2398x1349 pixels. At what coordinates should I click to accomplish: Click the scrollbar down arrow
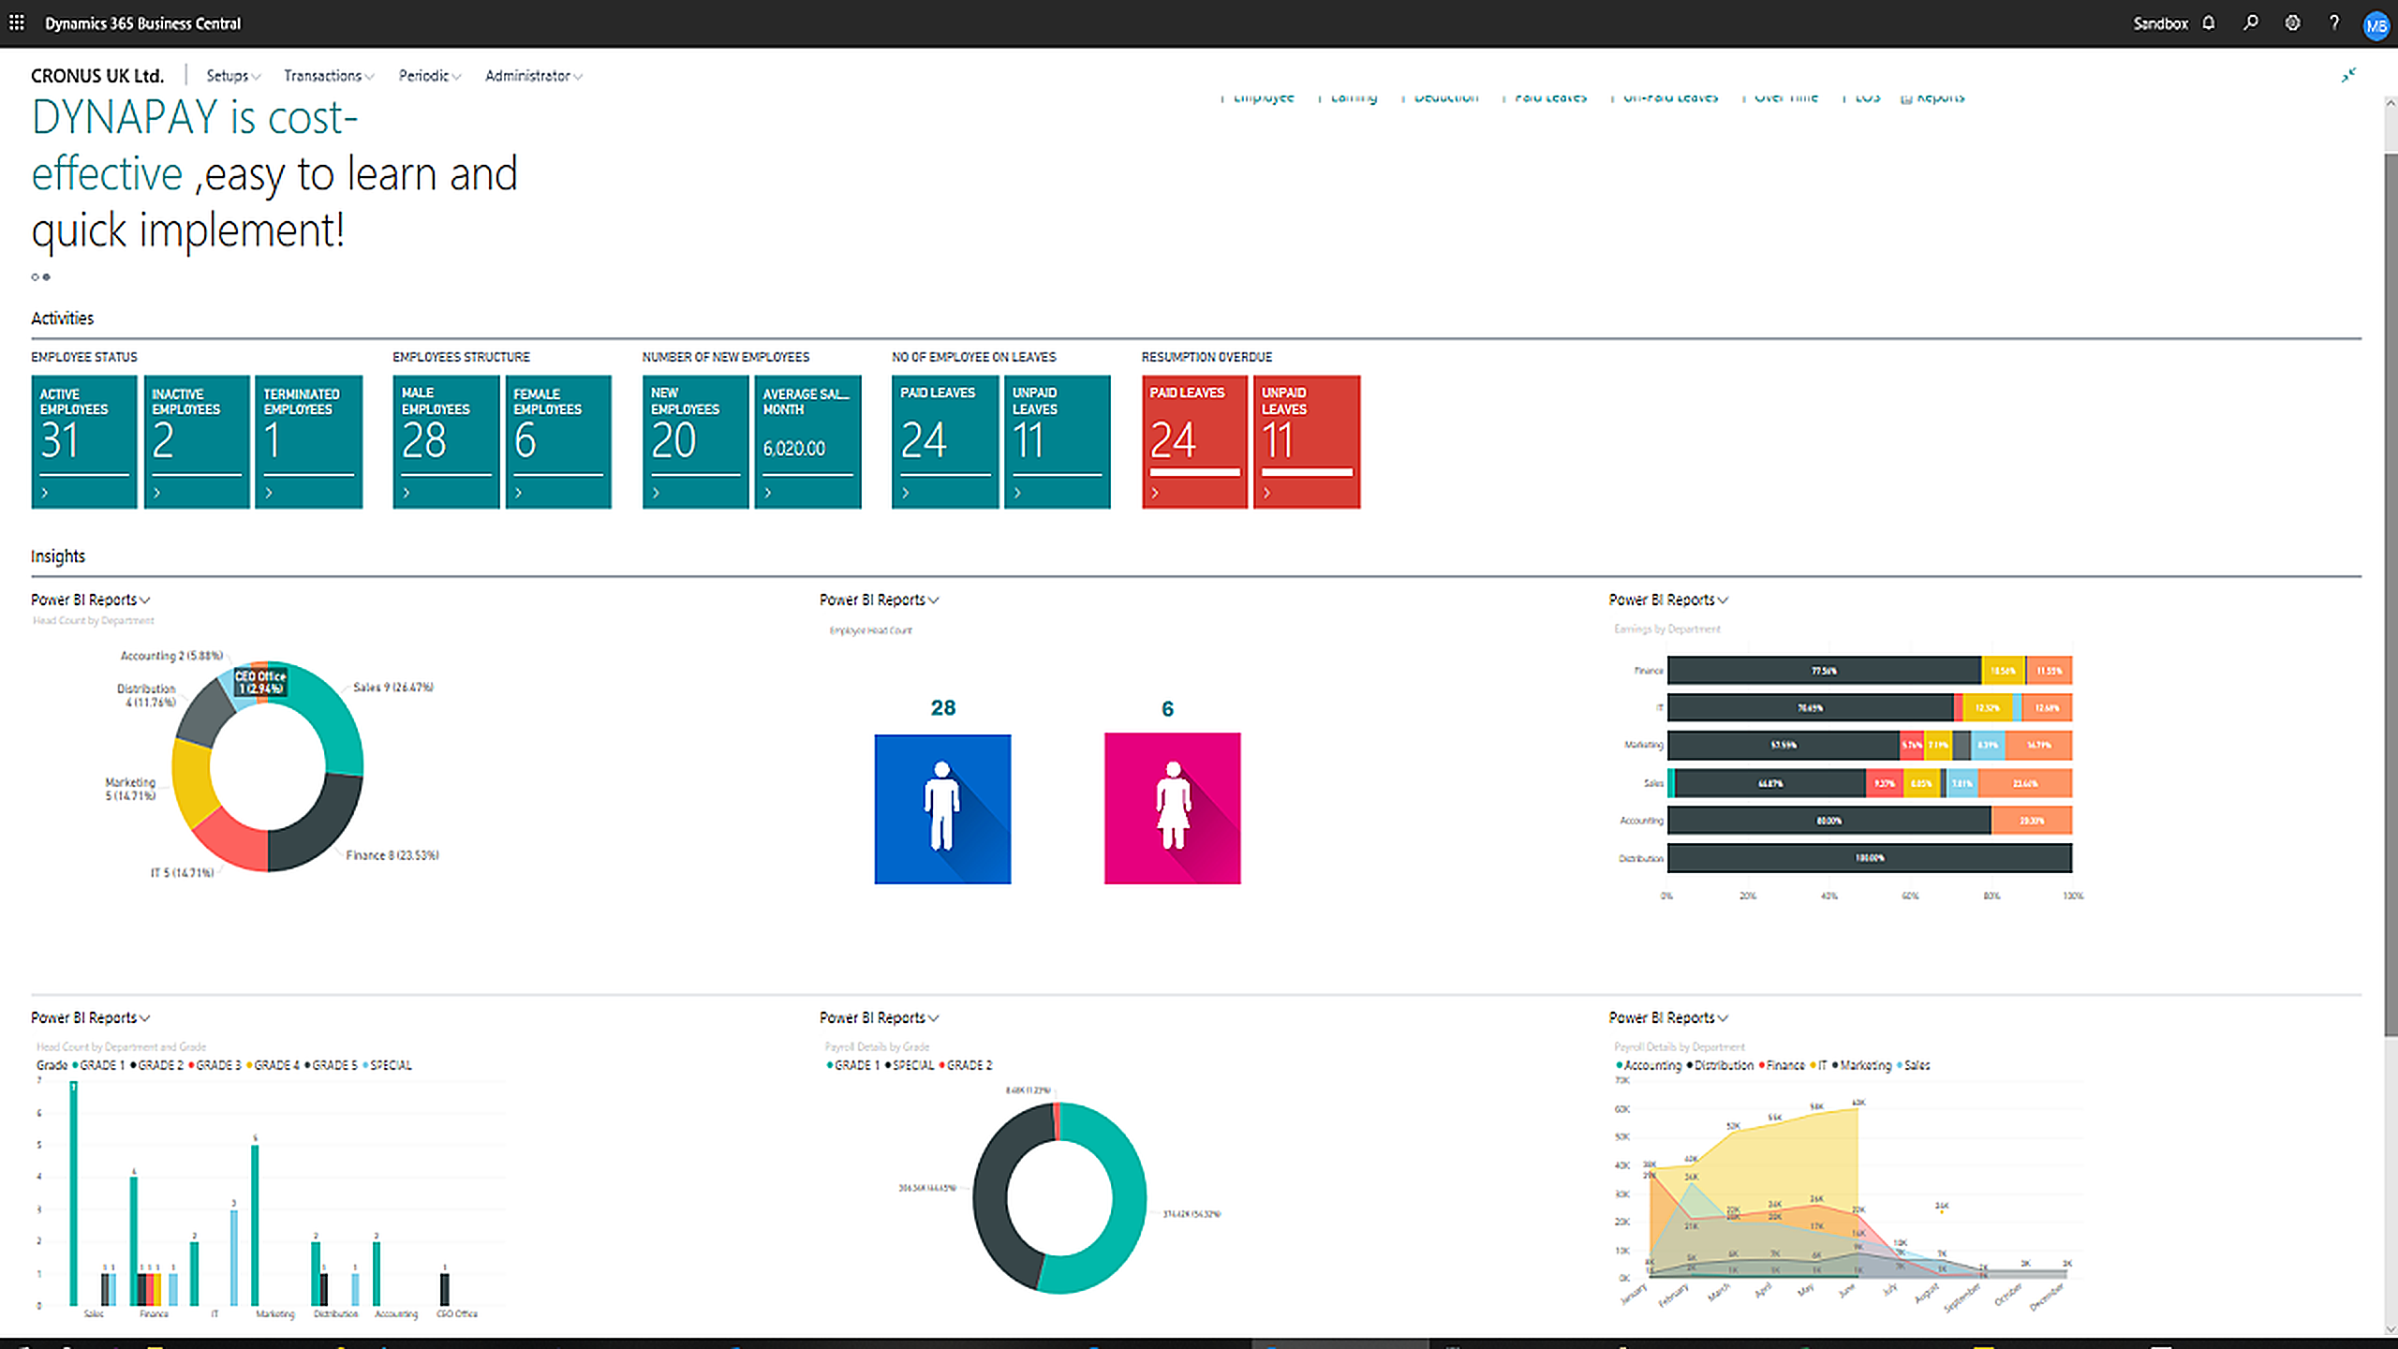2390,1329
